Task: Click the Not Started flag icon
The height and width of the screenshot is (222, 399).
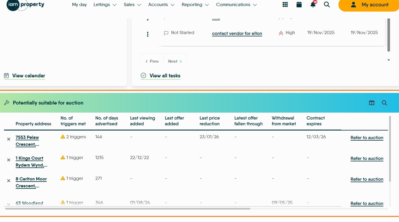Action: [x=166, y=33]
